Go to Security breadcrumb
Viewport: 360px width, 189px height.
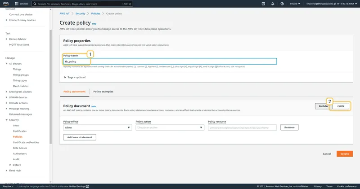pyautogui.click(x=81, y=13)
